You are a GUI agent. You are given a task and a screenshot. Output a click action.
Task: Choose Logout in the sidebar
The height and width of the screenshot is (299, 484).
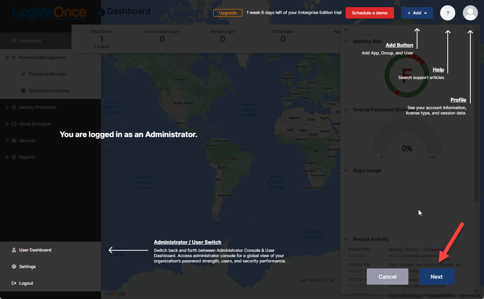[x=50, y=283]
